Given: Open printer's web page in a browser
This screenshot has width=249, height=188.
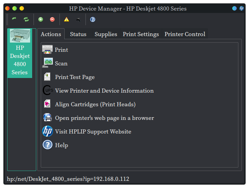Looking at the screenshot, I should (104, 118).
